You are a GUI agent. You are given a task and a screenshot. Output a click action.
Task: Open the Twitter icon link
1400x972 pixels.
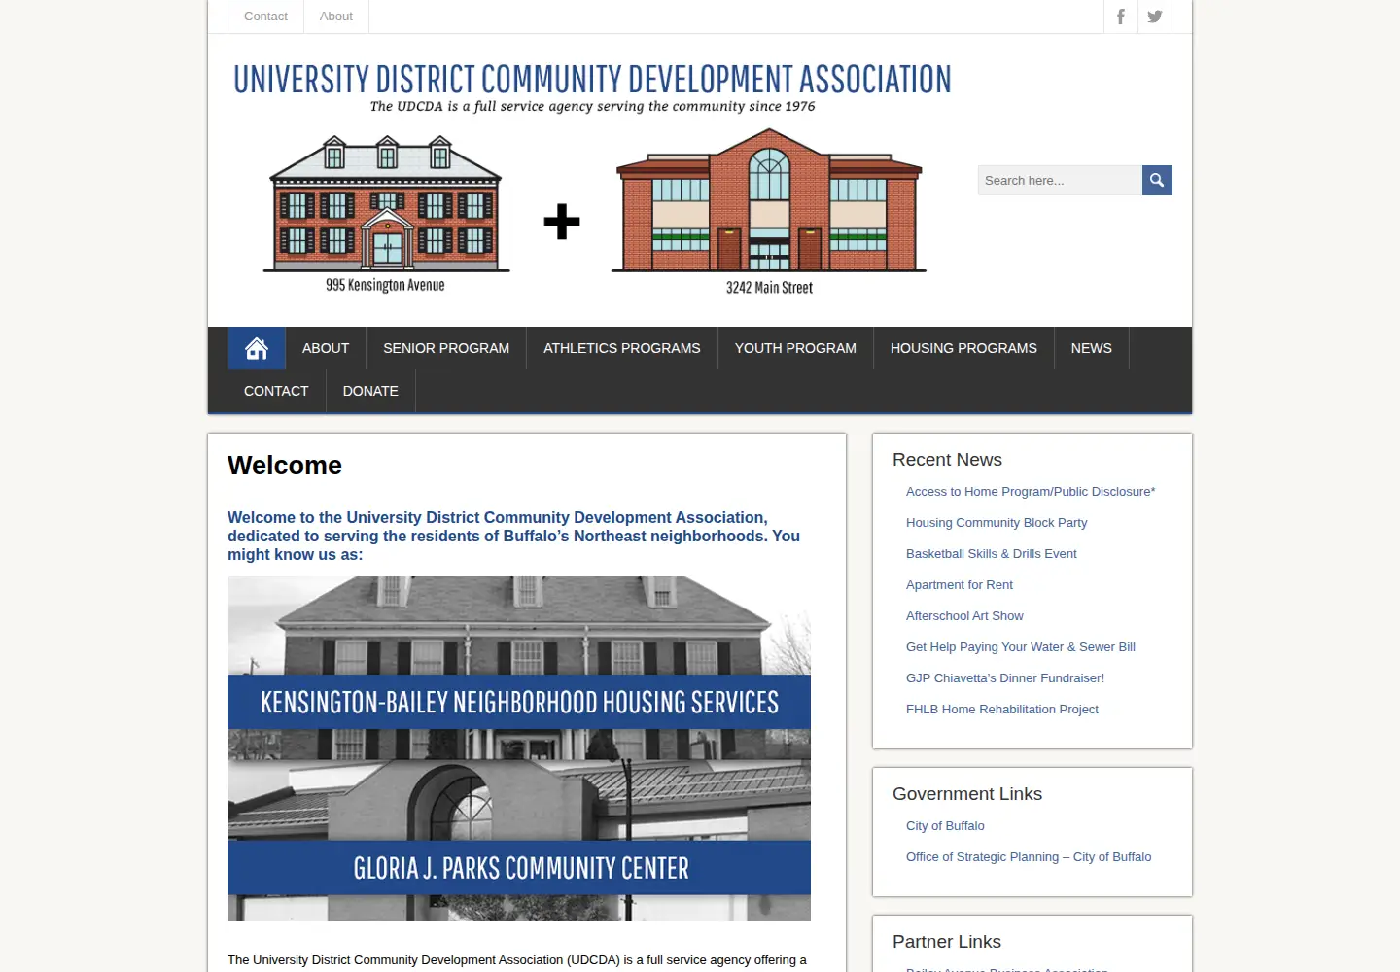1155,17
